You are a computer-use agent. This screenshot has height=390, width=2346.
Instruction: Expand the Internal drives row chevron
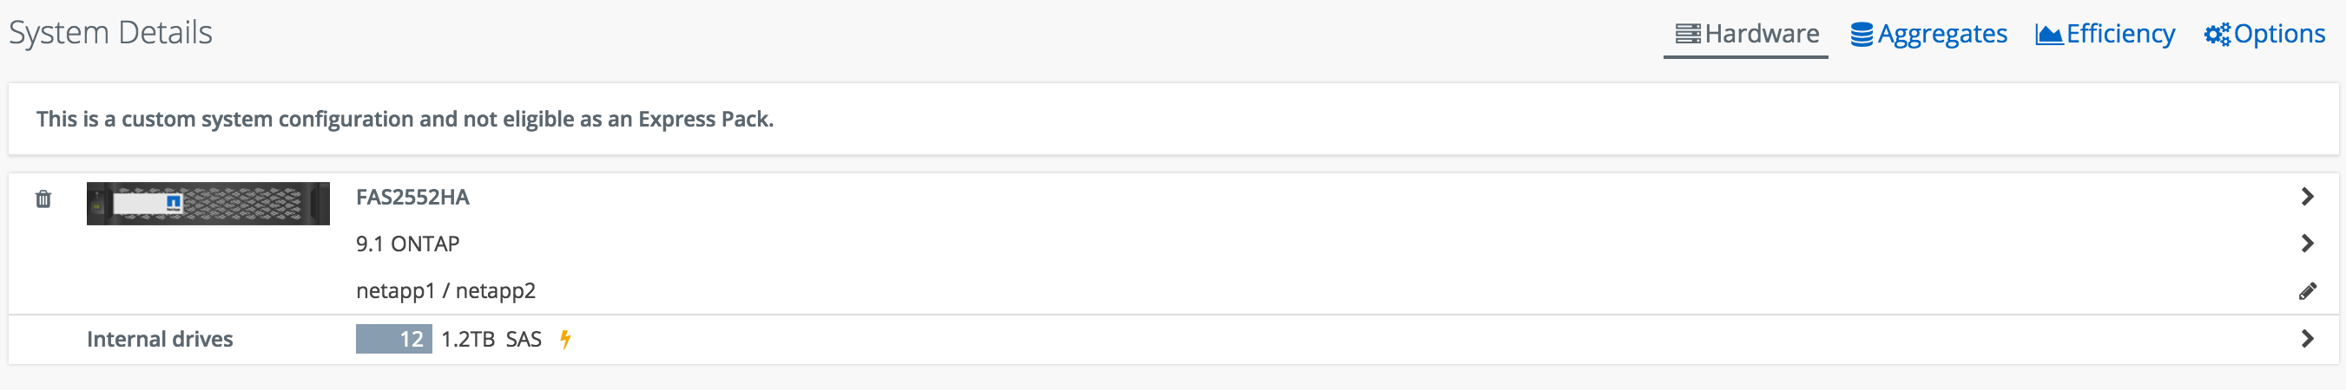point(2307,339)
